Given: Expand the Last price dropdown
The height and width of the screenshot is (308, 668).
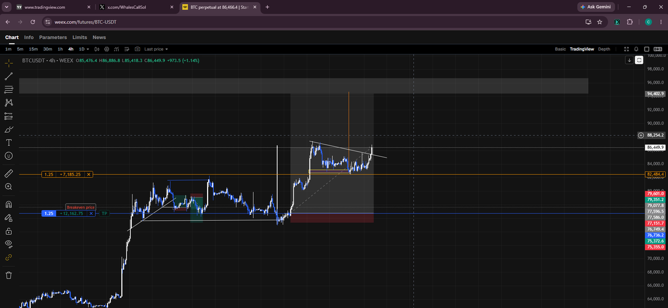Looking at the screenshot, I should tap(156, 49).
